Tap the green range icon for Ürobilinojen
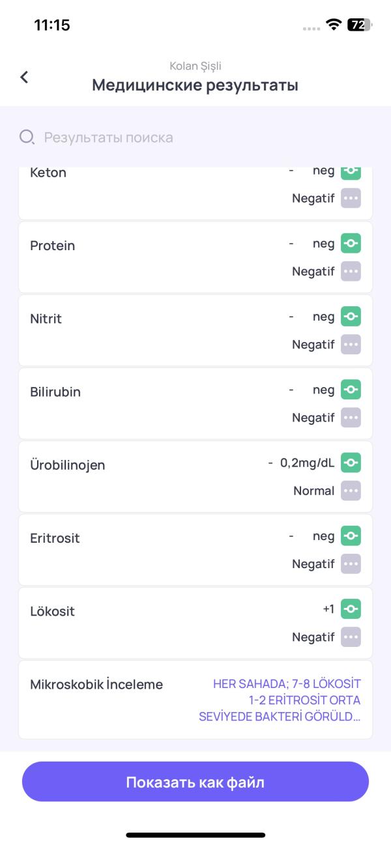Image resolution: width=391 pixels, height=845 pixels. (x=351, y=463)
